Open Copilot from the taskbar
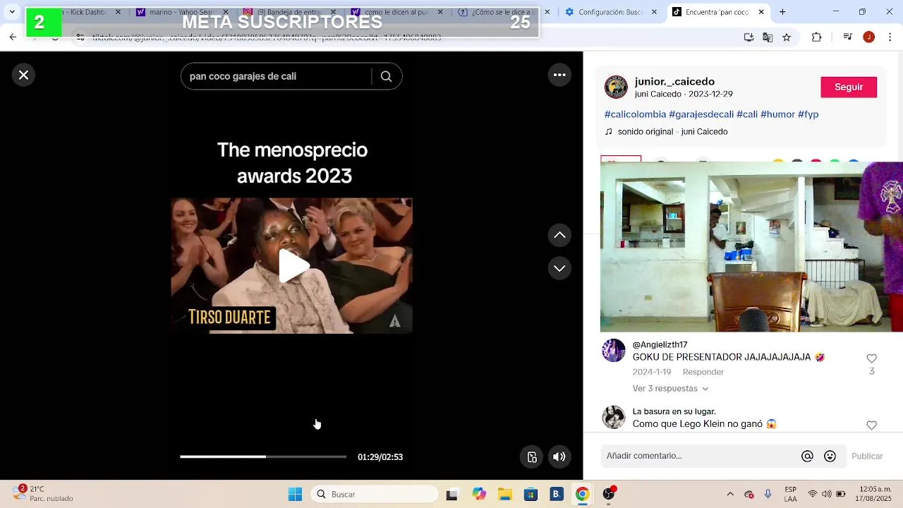Viewport: 903px width, 508px height. point(479,495)
